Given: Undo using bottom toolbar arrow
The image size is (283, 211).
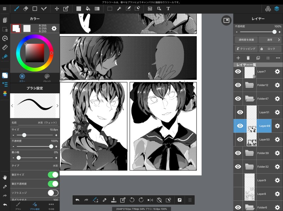Looking at the screenshot, I should (x=77, y=200).
